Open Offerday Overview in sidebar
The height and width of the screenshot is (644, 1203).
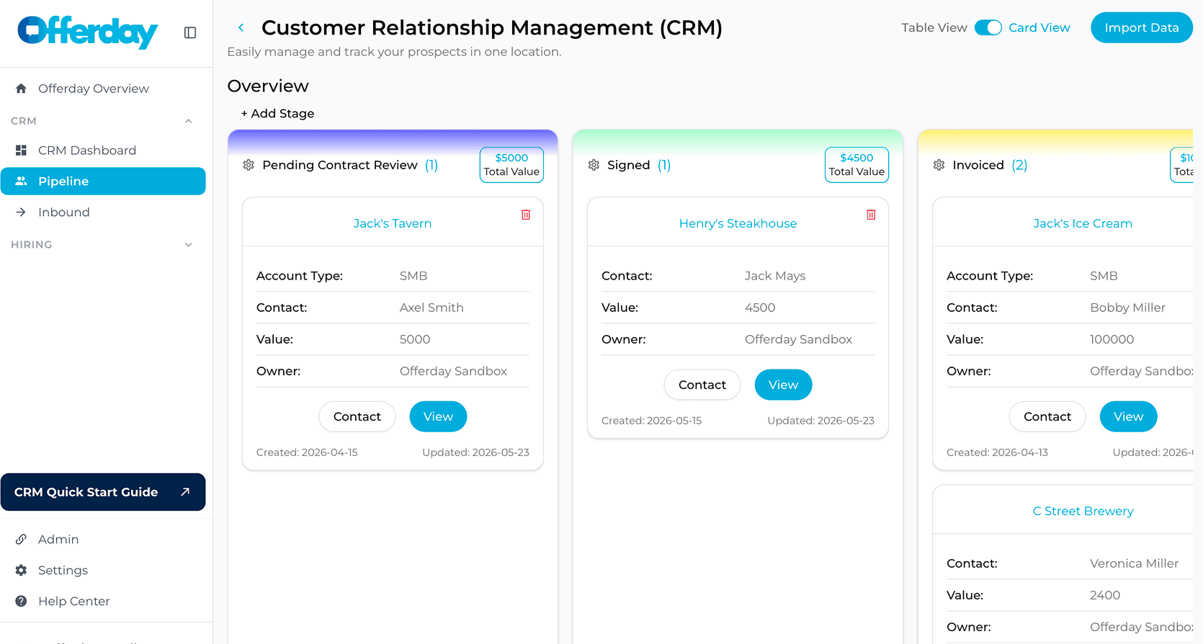point(103,89)
